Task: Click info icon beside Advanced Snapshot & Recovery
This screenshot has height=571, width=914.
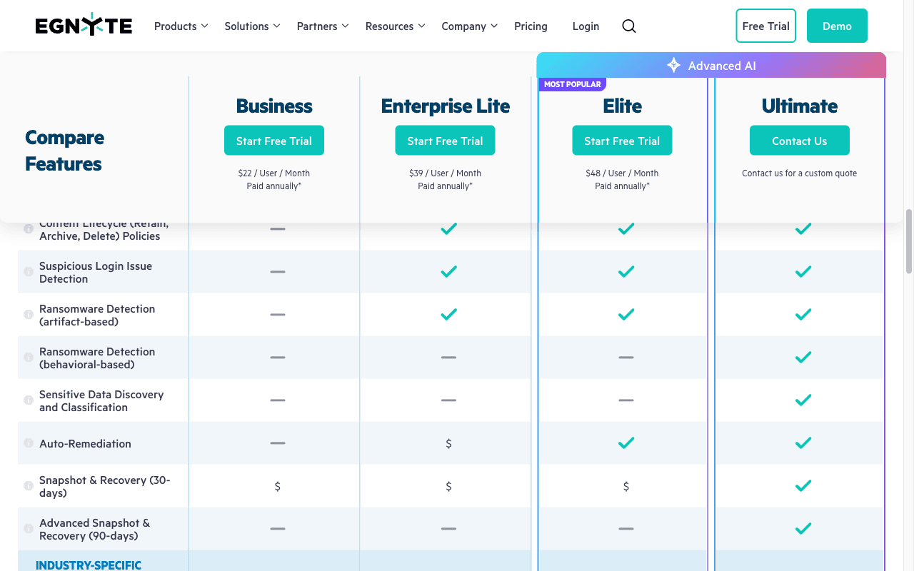Action: tap(29, 529)
